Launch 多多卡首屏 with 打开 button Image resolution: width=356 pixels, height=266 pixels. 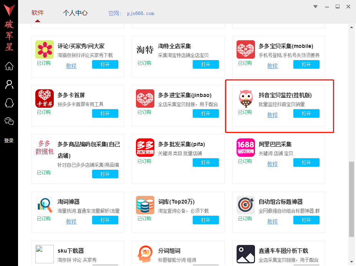coord(105,113)
